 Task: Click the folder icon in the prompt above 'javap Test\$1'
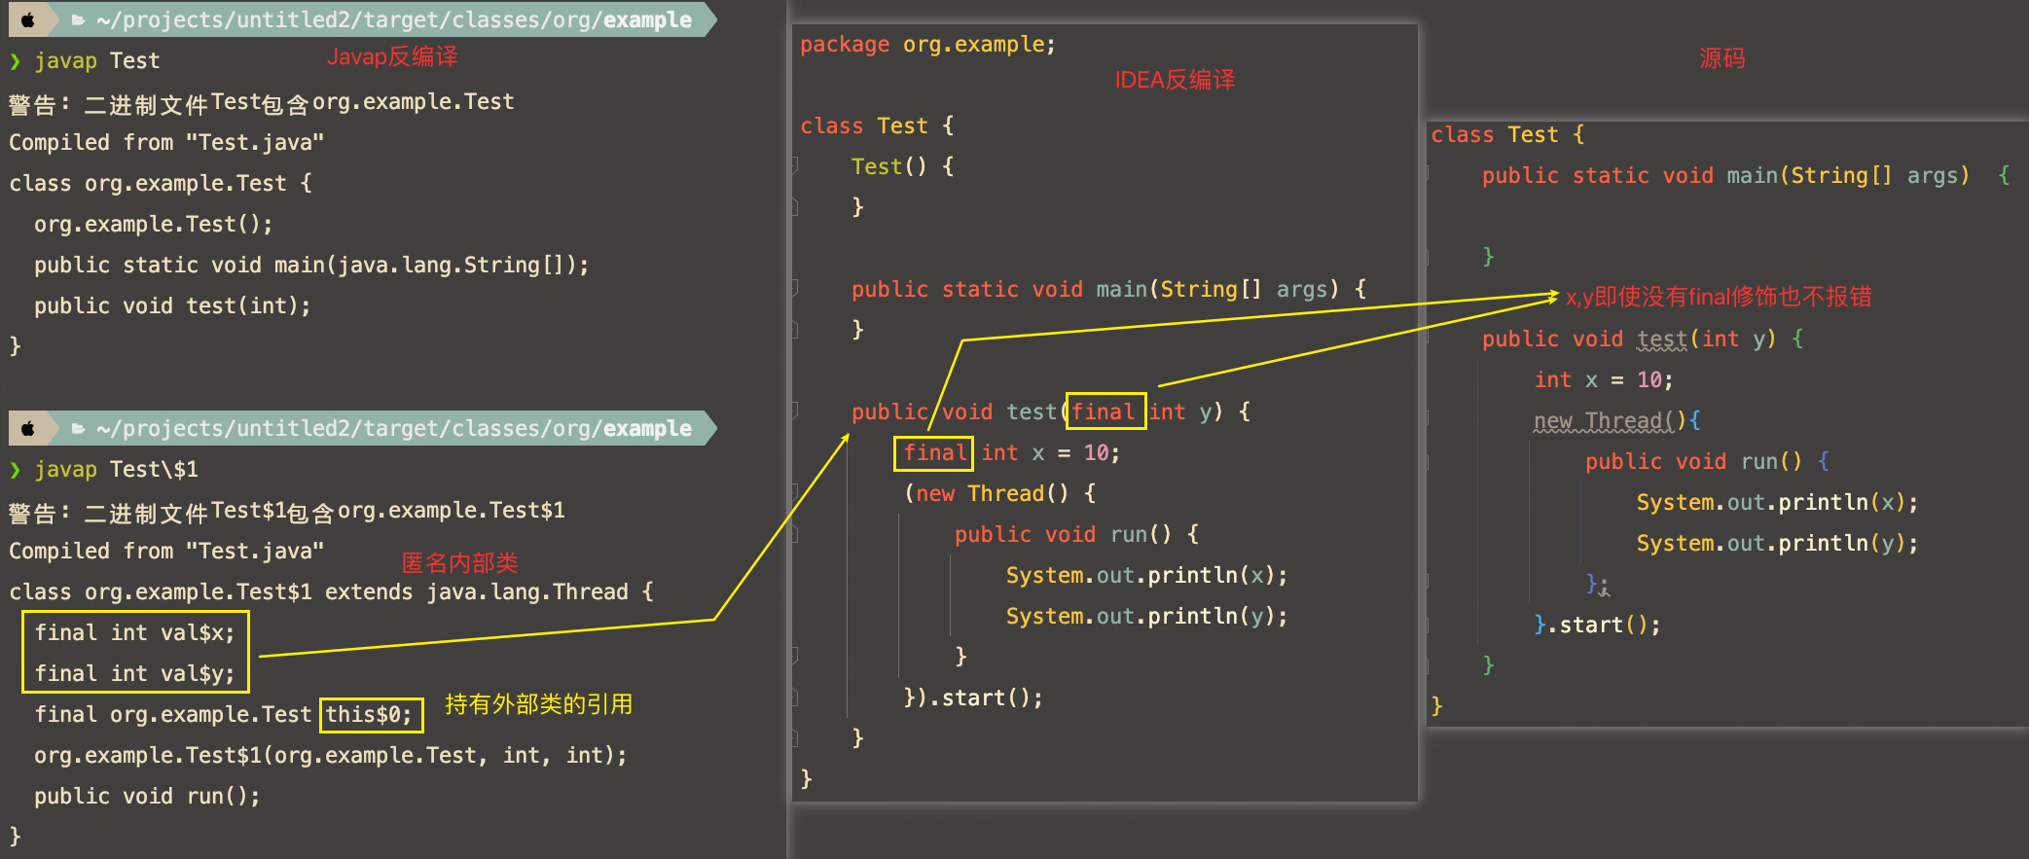point(78,429)
